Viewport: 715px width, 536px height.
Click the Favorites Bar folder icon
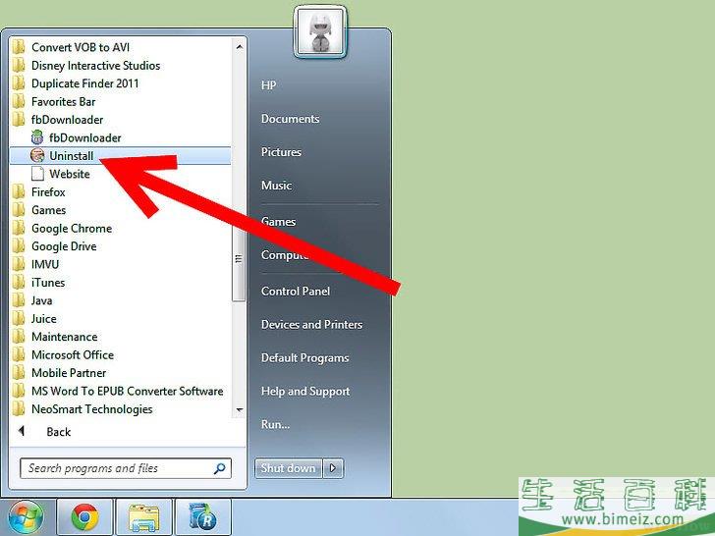(19, 102)
